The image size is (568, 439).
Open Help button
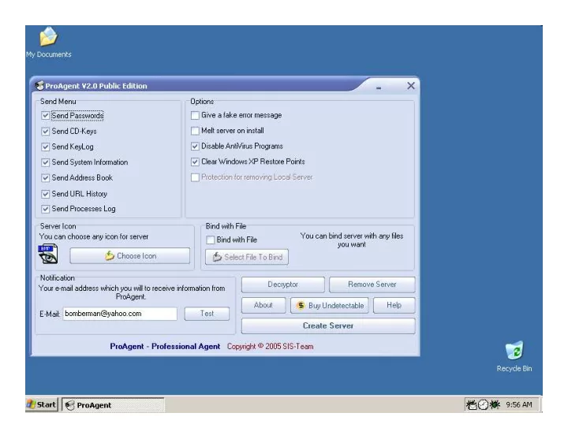click(x=394, y=305)
